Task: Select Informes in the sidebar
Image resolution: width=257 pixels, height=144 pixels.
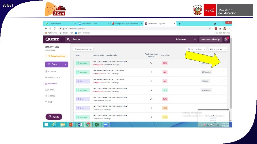Action: pyautogui.click(x=51, y=83)
